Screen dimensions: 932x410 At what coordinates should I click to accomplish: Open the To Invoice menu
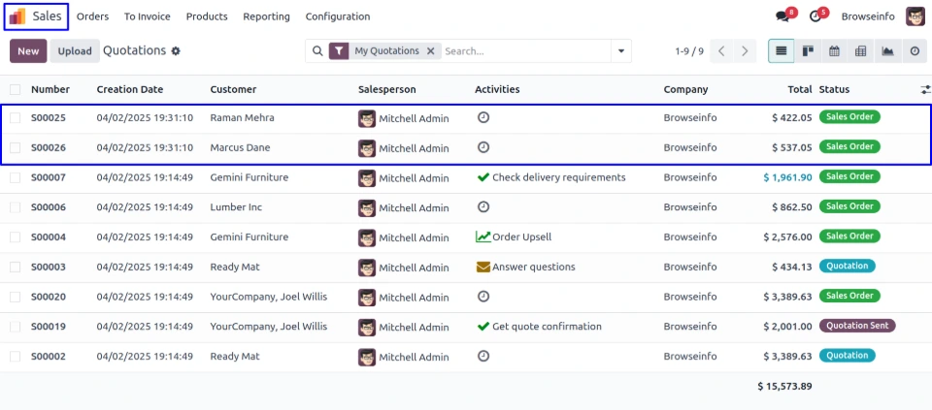click(x=147, y=16)
